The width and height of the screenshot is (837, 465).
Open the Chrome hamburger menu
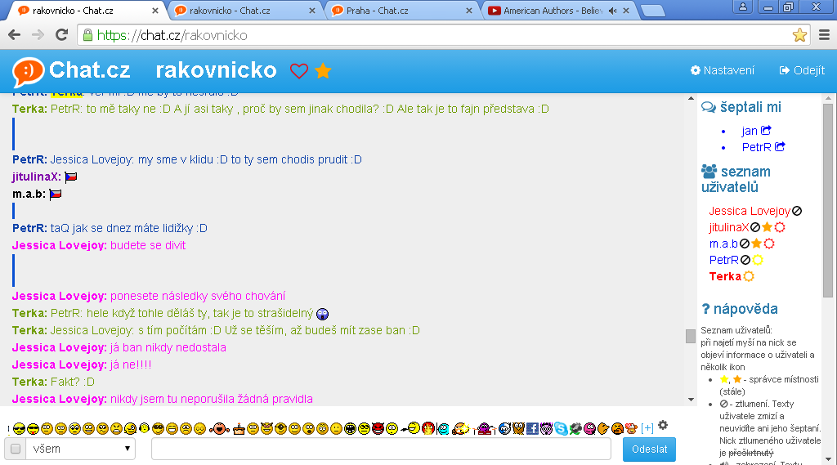(x=824, y=35)
